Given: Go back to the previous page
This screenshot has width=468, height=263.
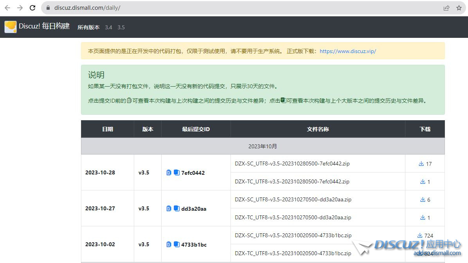Looking at the screenshot, I should pyautogui.click(x=7, y=8).
